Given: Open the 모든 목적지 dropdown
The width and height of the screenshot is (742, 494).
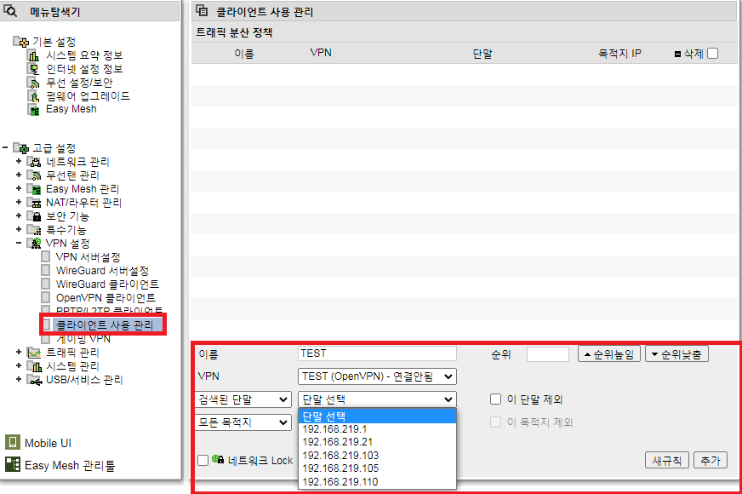Looking at the screenshot, I should pos(243,422).
